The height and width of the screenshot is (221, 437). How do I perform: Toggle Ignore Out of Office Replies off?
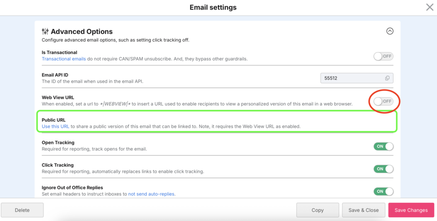383,191
